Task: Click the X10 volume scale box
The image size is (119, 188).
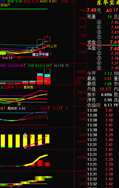Action: coord(78,82)
